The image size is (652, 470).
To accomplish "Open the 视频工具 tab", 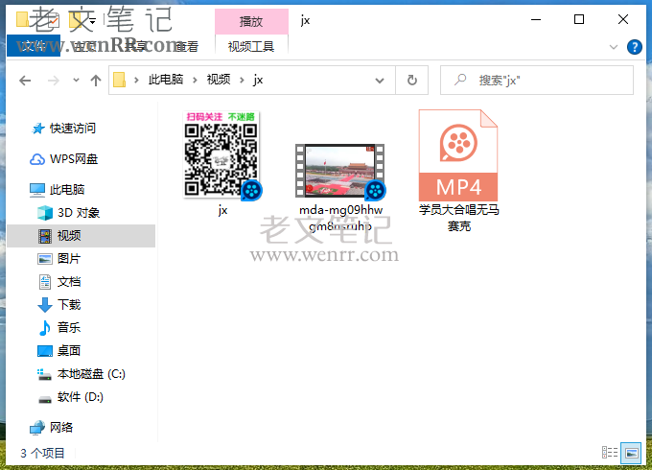I will (x=251, y=46).
